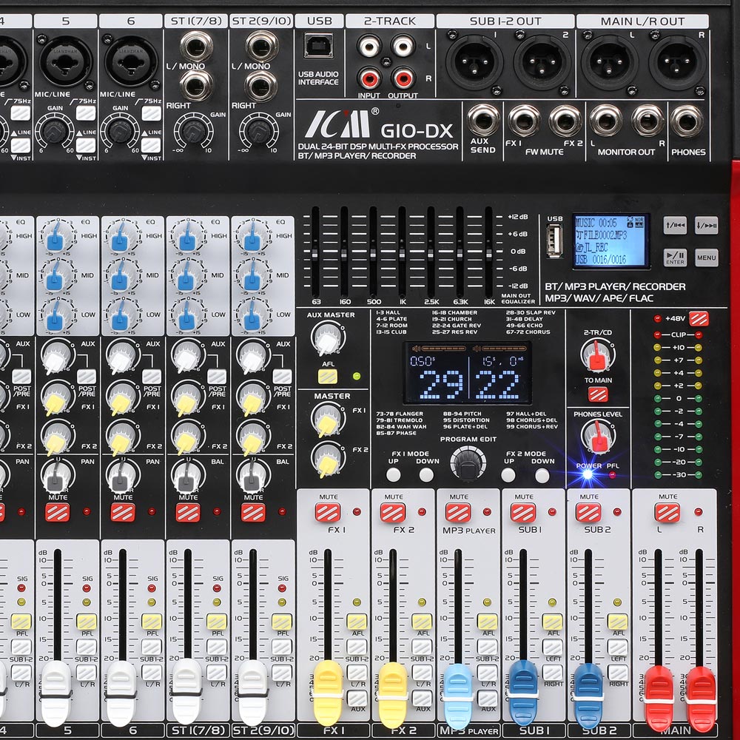The height and width of the screenshot is (740, 740).
Task: Click the 500 Hz graphic EQ slider
Action: pyautogui.click(x=373, y=254)
